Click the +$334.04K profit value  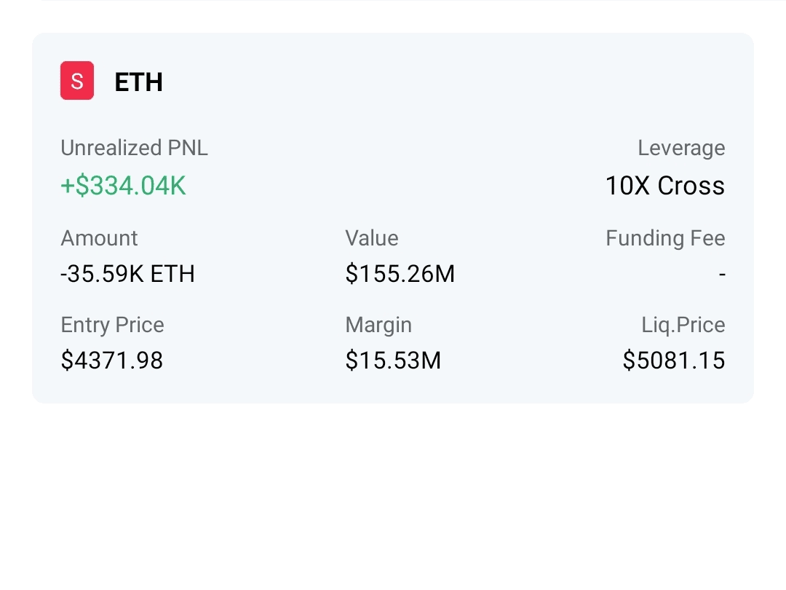coord(123,186)
